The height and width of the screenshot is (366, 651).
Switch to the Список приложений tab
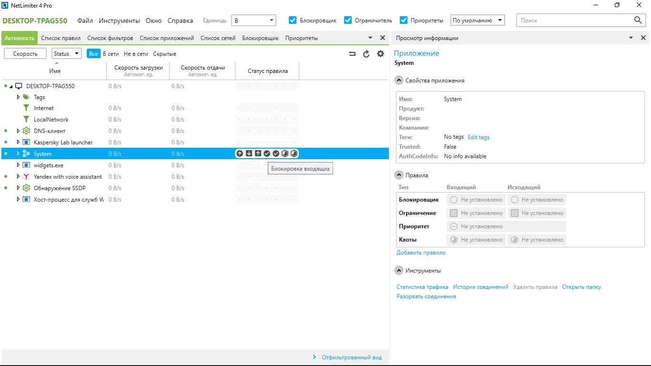point(167,38)
